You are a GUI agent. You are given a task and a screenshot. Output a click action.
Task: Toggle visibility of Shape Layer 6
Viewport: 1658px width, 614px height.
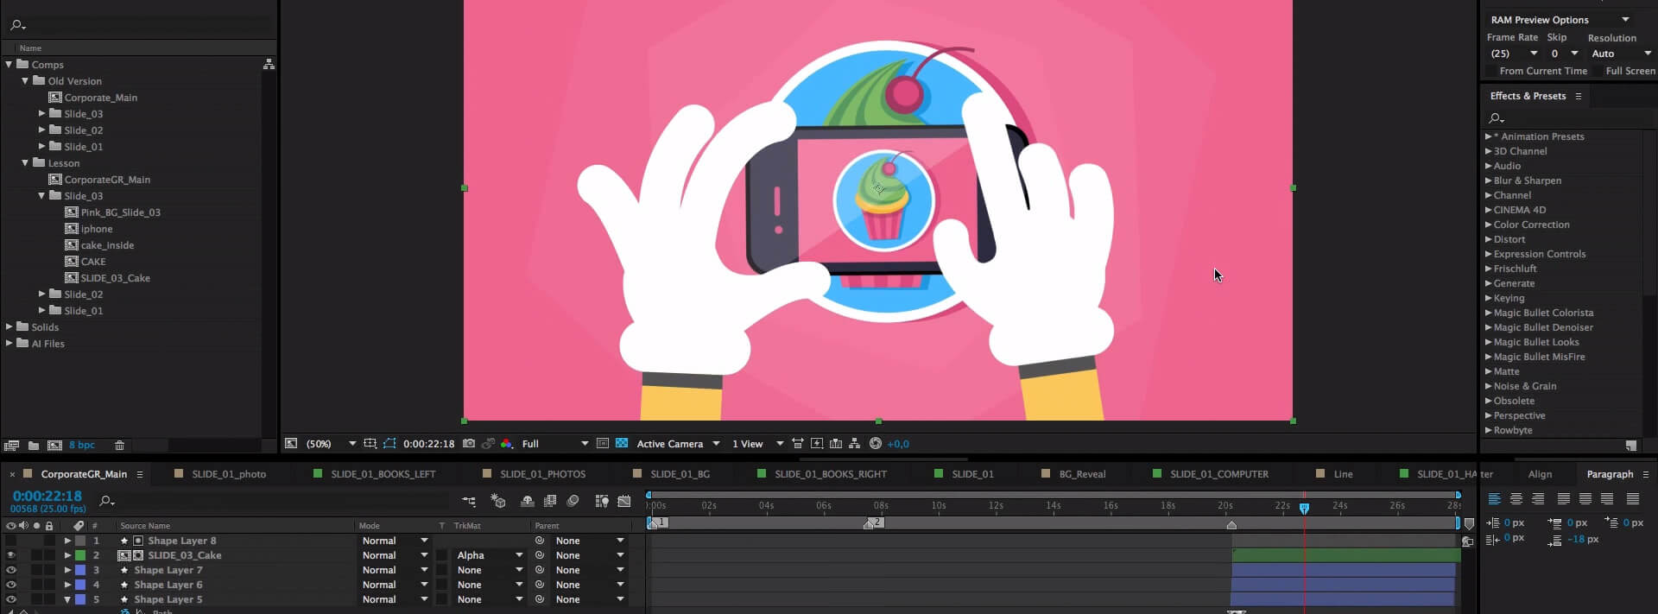11,585
